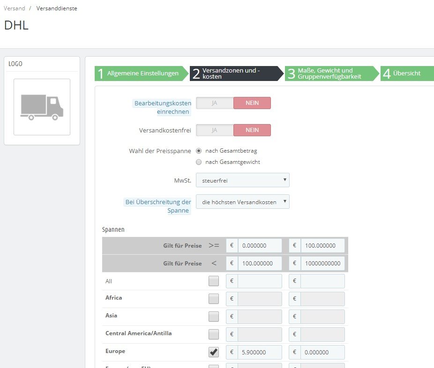Click the Central America/Antilla second range price field
The width and height of the screenshot is (434, 368).
tap(322, 334)
